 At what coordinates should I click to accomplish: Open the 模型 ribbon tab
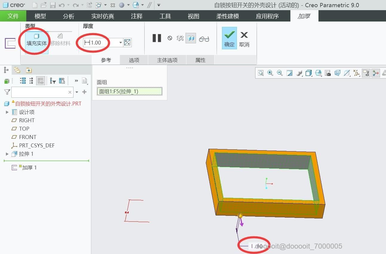click(40, 16)
